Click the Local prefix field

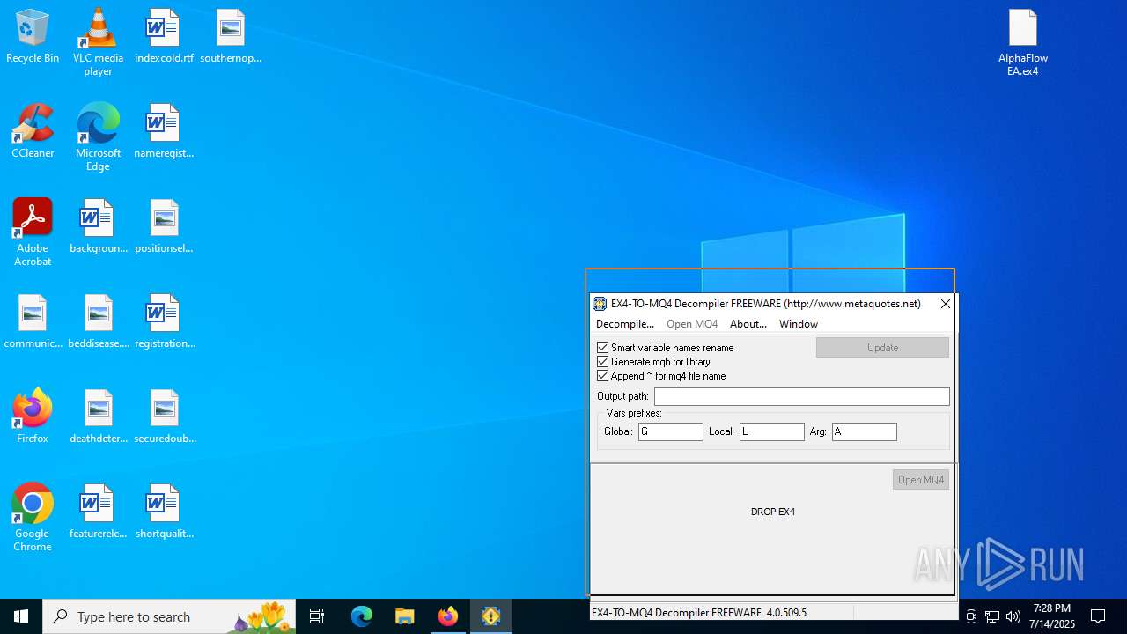772,431
